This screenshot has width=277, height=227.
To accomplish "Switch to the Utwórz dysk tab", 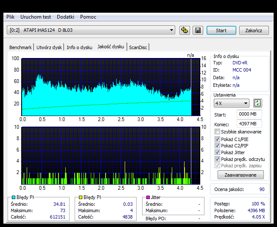I will pos(49,47).
